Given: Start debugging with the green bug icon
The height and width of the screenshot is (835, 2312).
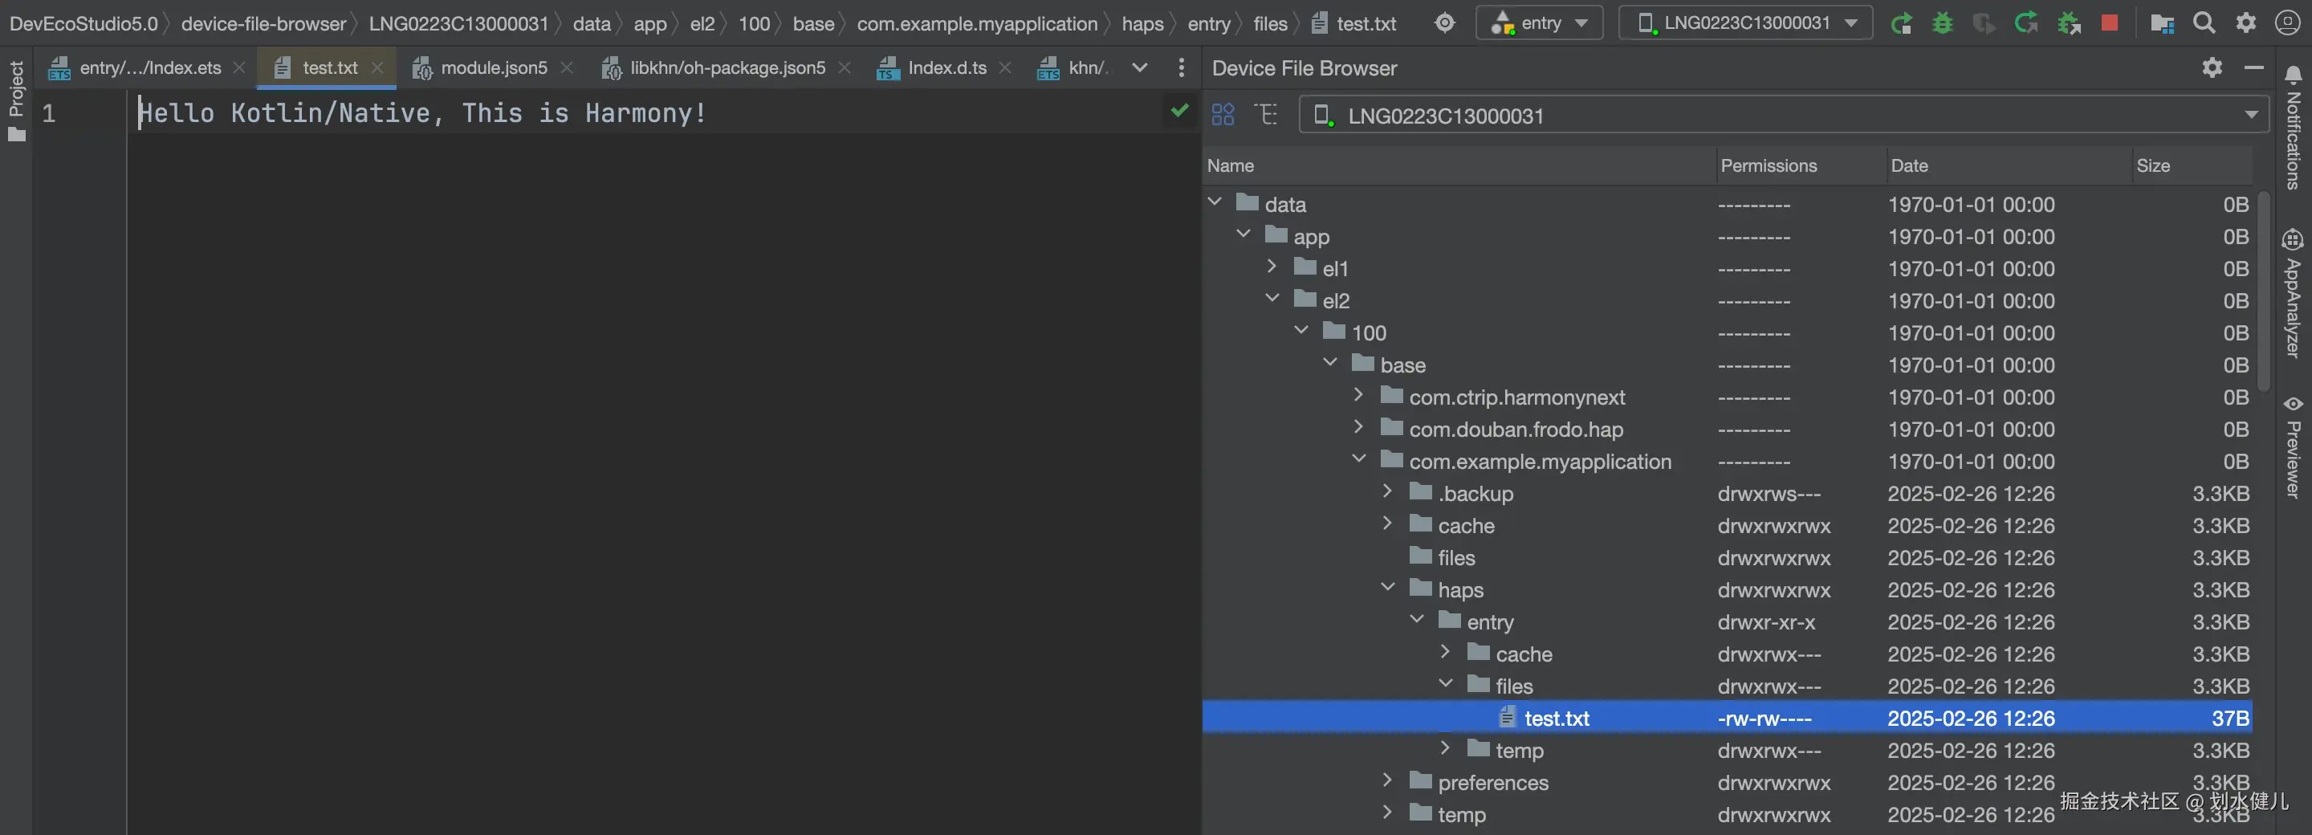Looking at the screenshot, I should click(x=1942, y=23).
